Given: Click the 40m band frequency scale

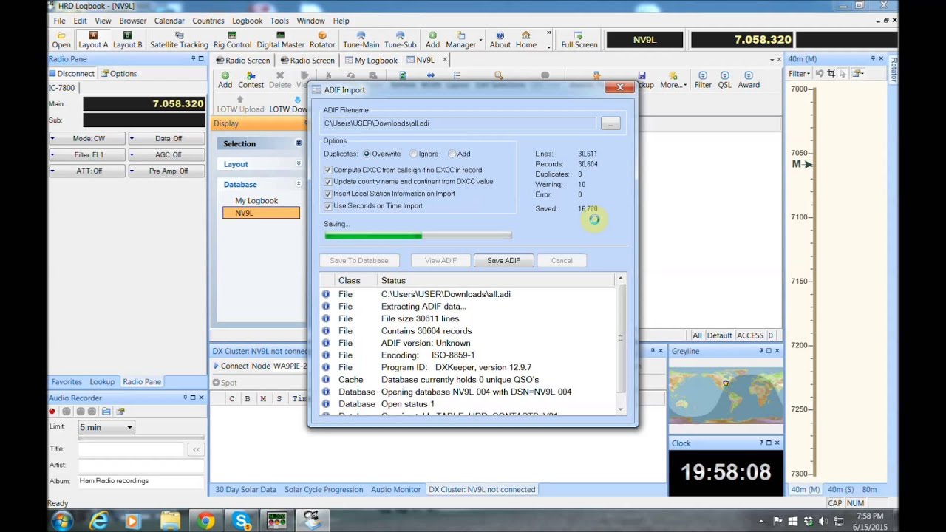Looking at the screenshot, I should (814, 281).
